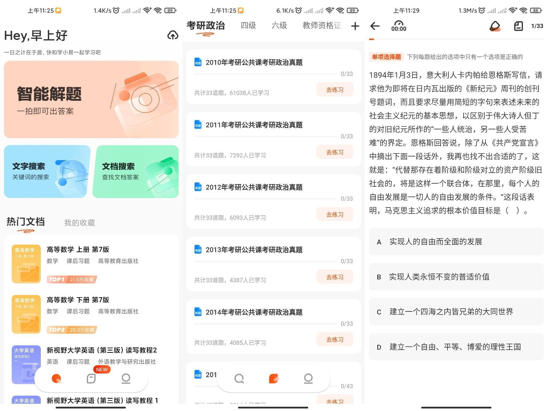Viewport: 548px width, 411px height.
Task: Switch to the 四级 tab
Action: click(248, 26)
